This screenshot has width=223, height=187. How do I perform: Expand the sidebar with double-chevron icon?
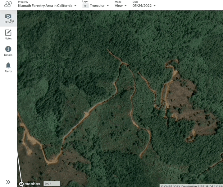click(x=8, y=182)
